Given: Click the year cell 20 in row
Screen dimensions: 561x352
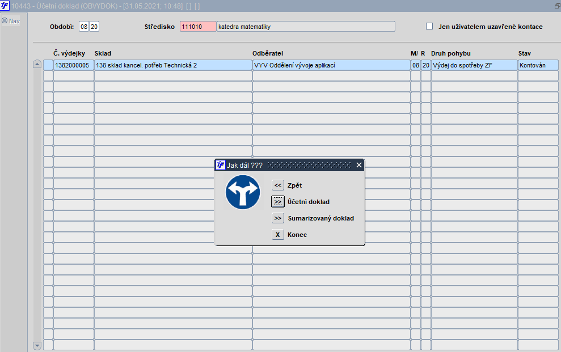Looking at the screenshot, I should [x=426, y=65].
